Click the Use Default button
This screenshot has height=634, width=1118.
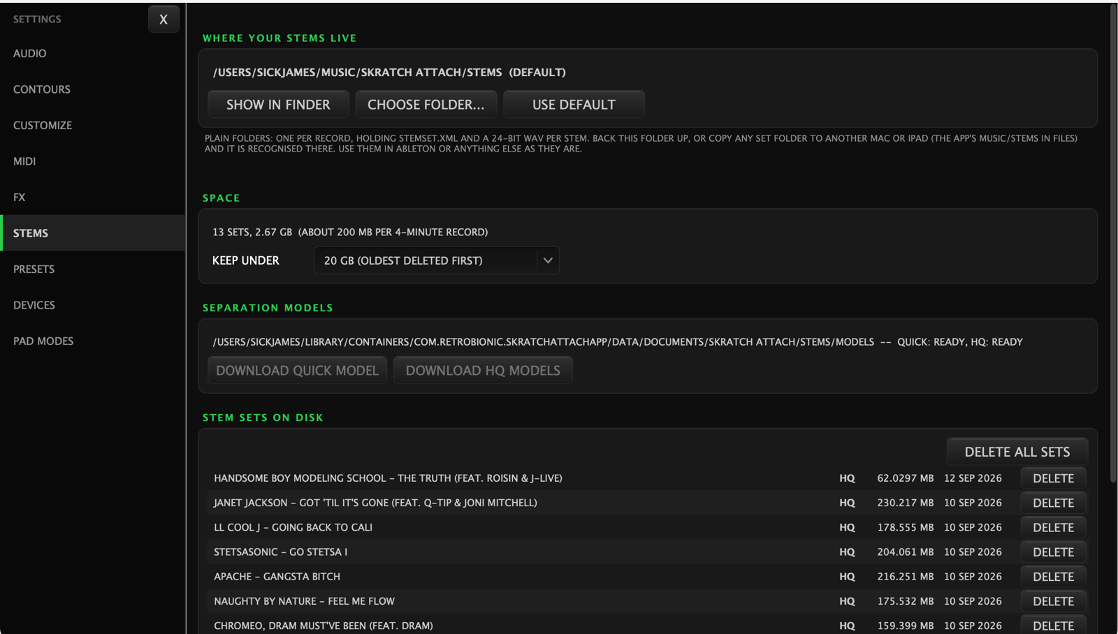tap(574, 105)
